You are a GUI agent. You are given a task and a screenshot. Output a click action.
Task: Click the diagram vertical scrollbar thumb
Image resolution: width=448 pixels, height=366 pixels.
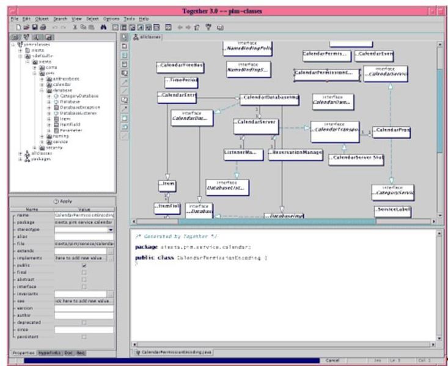pyautogui.click(x=439, y=110)
